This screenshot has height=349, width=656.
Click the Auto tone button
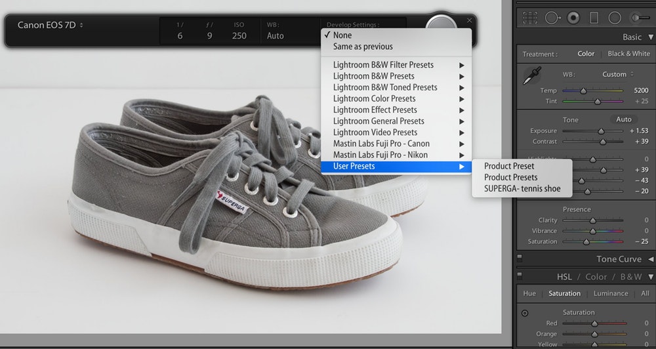pyautogui.click(x=623, y=119)
